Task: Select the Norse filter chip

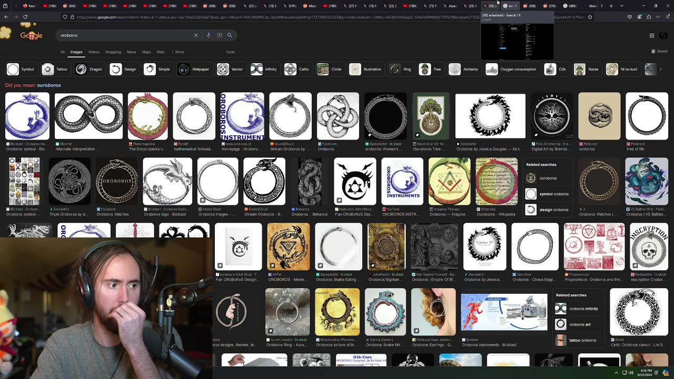Action: click(587, 69)
